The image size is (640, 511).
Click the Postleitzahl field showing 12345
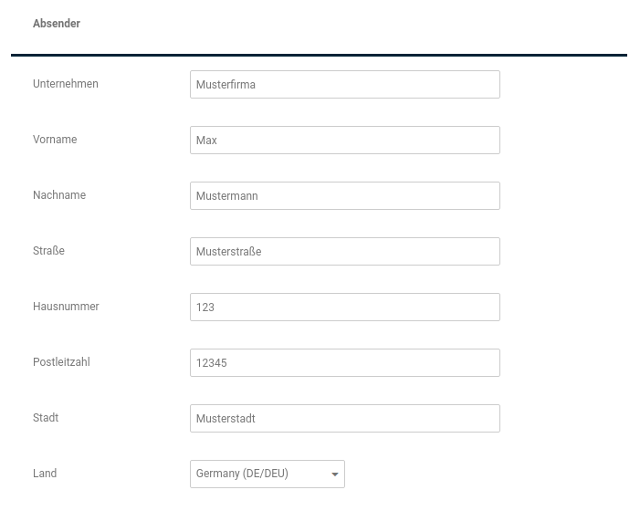click(x=344, y=362)
